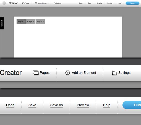This screenshot has width=141, height=125.
Task: Switch to the Page 2 tab
Action: (x=31, y=22)
